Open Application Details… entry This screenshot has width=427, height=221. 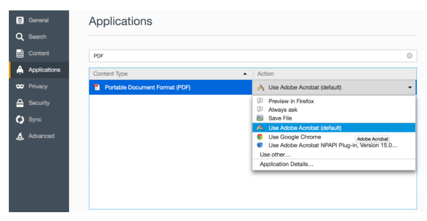pos(286,164)
